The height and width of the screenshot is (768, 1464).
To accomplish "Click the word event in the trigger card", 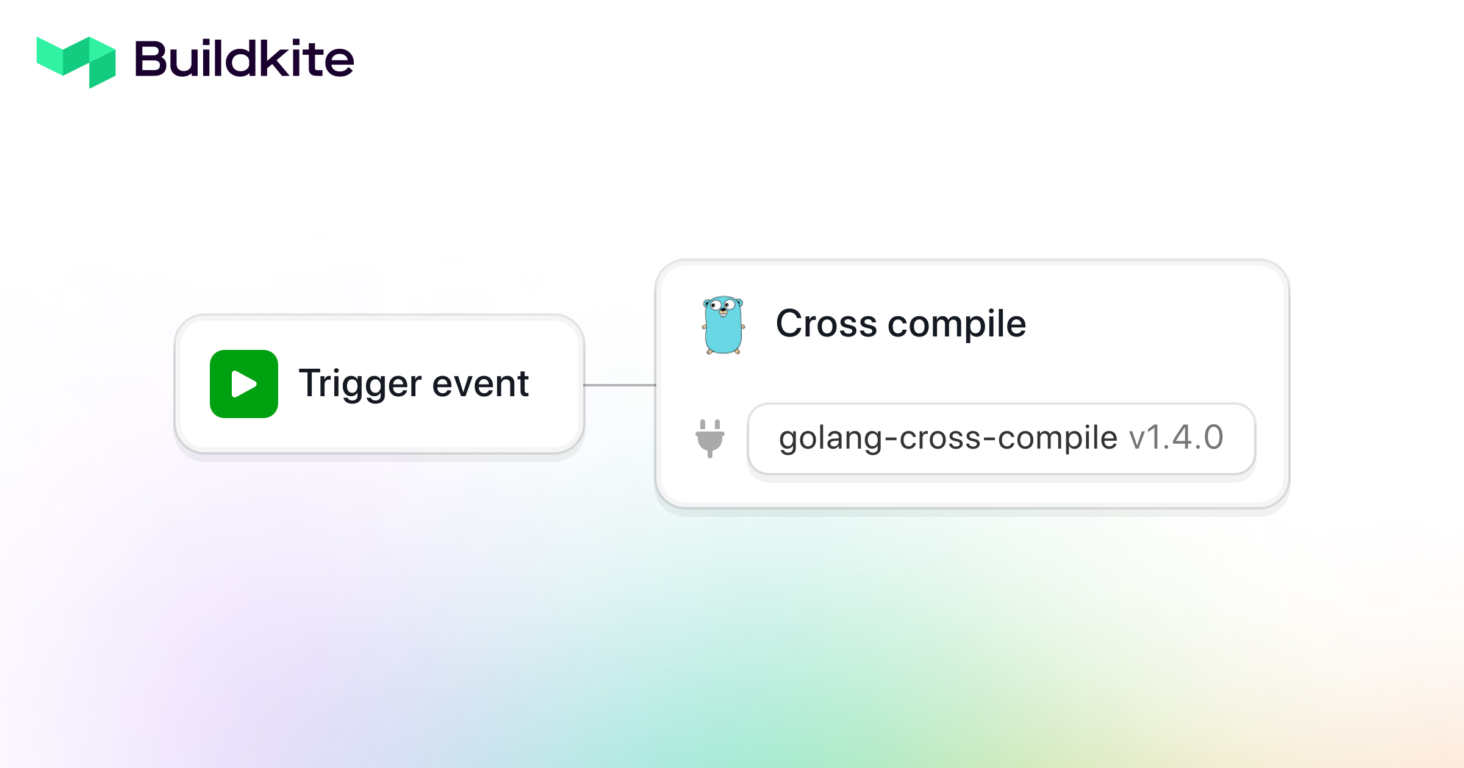I will click(x=480, y=384).
